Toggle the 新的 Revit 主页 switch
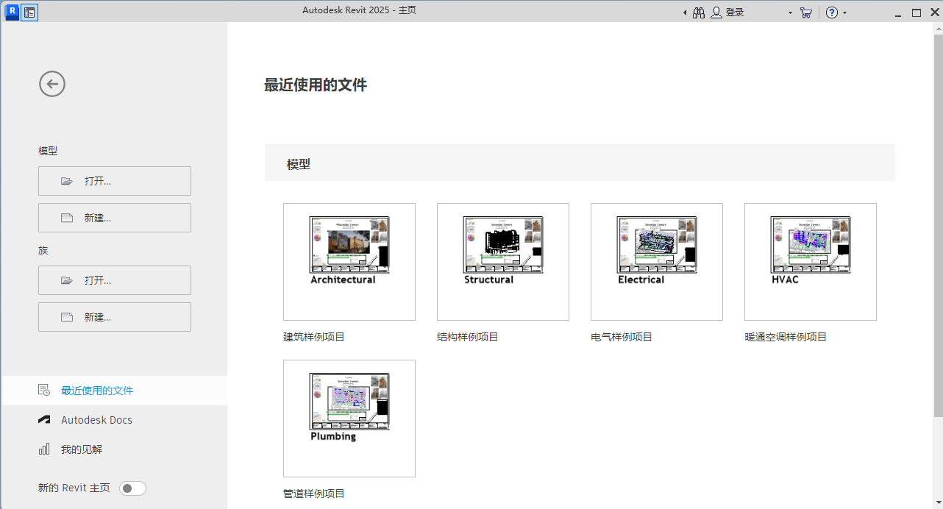Viewport: 943px width, 509px height. pos(132,488)
